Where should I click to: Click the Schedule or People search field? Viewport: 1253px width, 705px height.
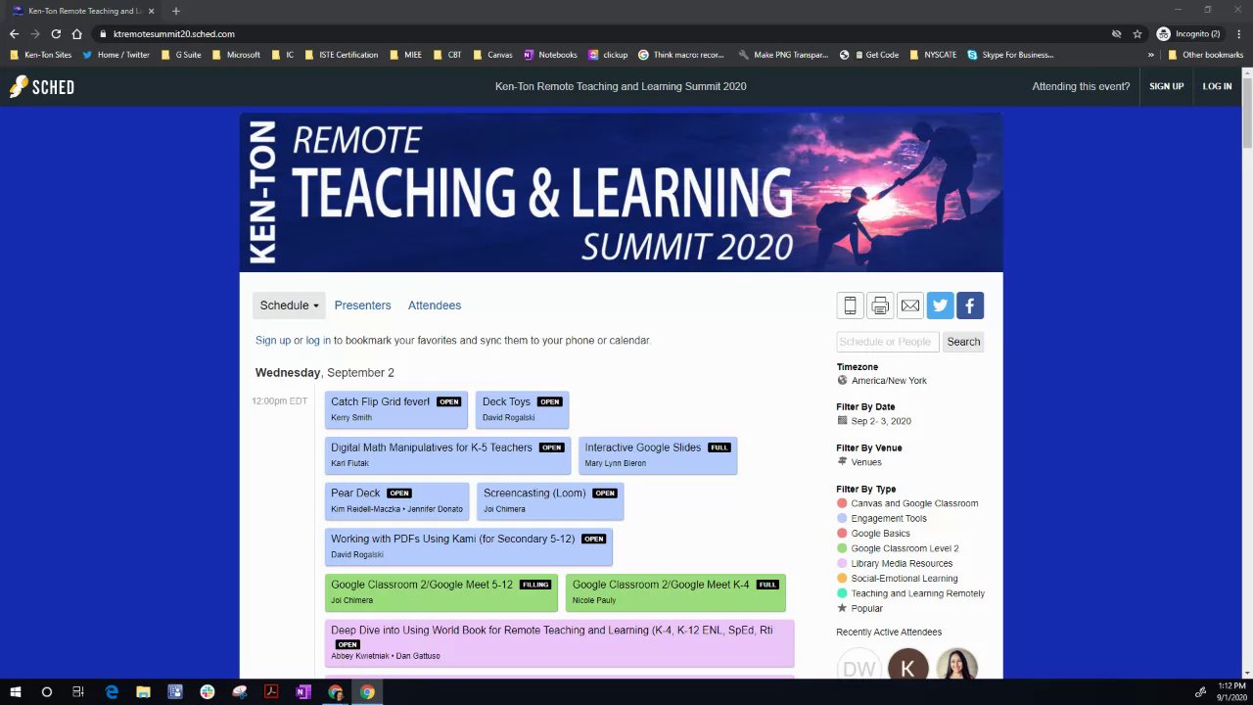[x=888, y=342]
